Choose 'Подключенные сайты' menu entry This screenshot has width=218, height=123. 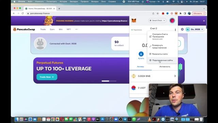(x=162, y=60)
